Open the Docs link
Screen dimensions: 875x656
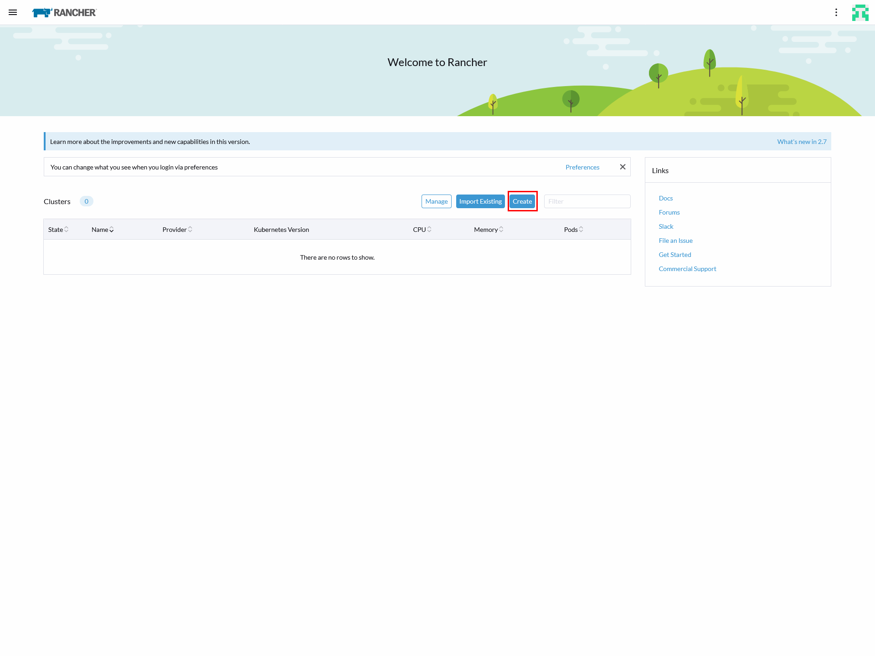[665, 198]
